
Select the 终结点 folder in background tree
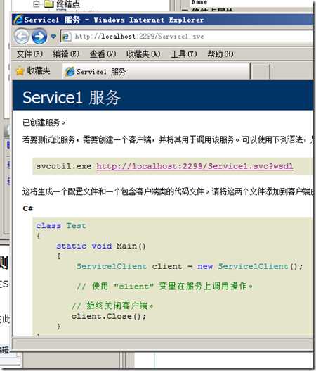point(62,4)
